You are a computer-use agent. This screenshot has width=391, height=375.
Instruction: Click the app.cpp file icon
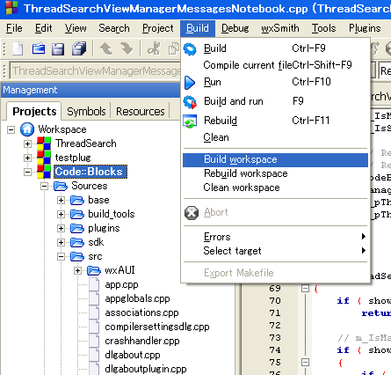94,284
